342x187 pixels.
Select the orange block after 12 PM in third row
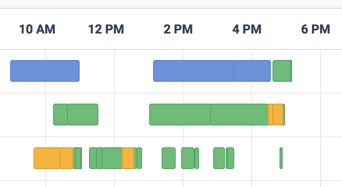[x=128, y=158]
